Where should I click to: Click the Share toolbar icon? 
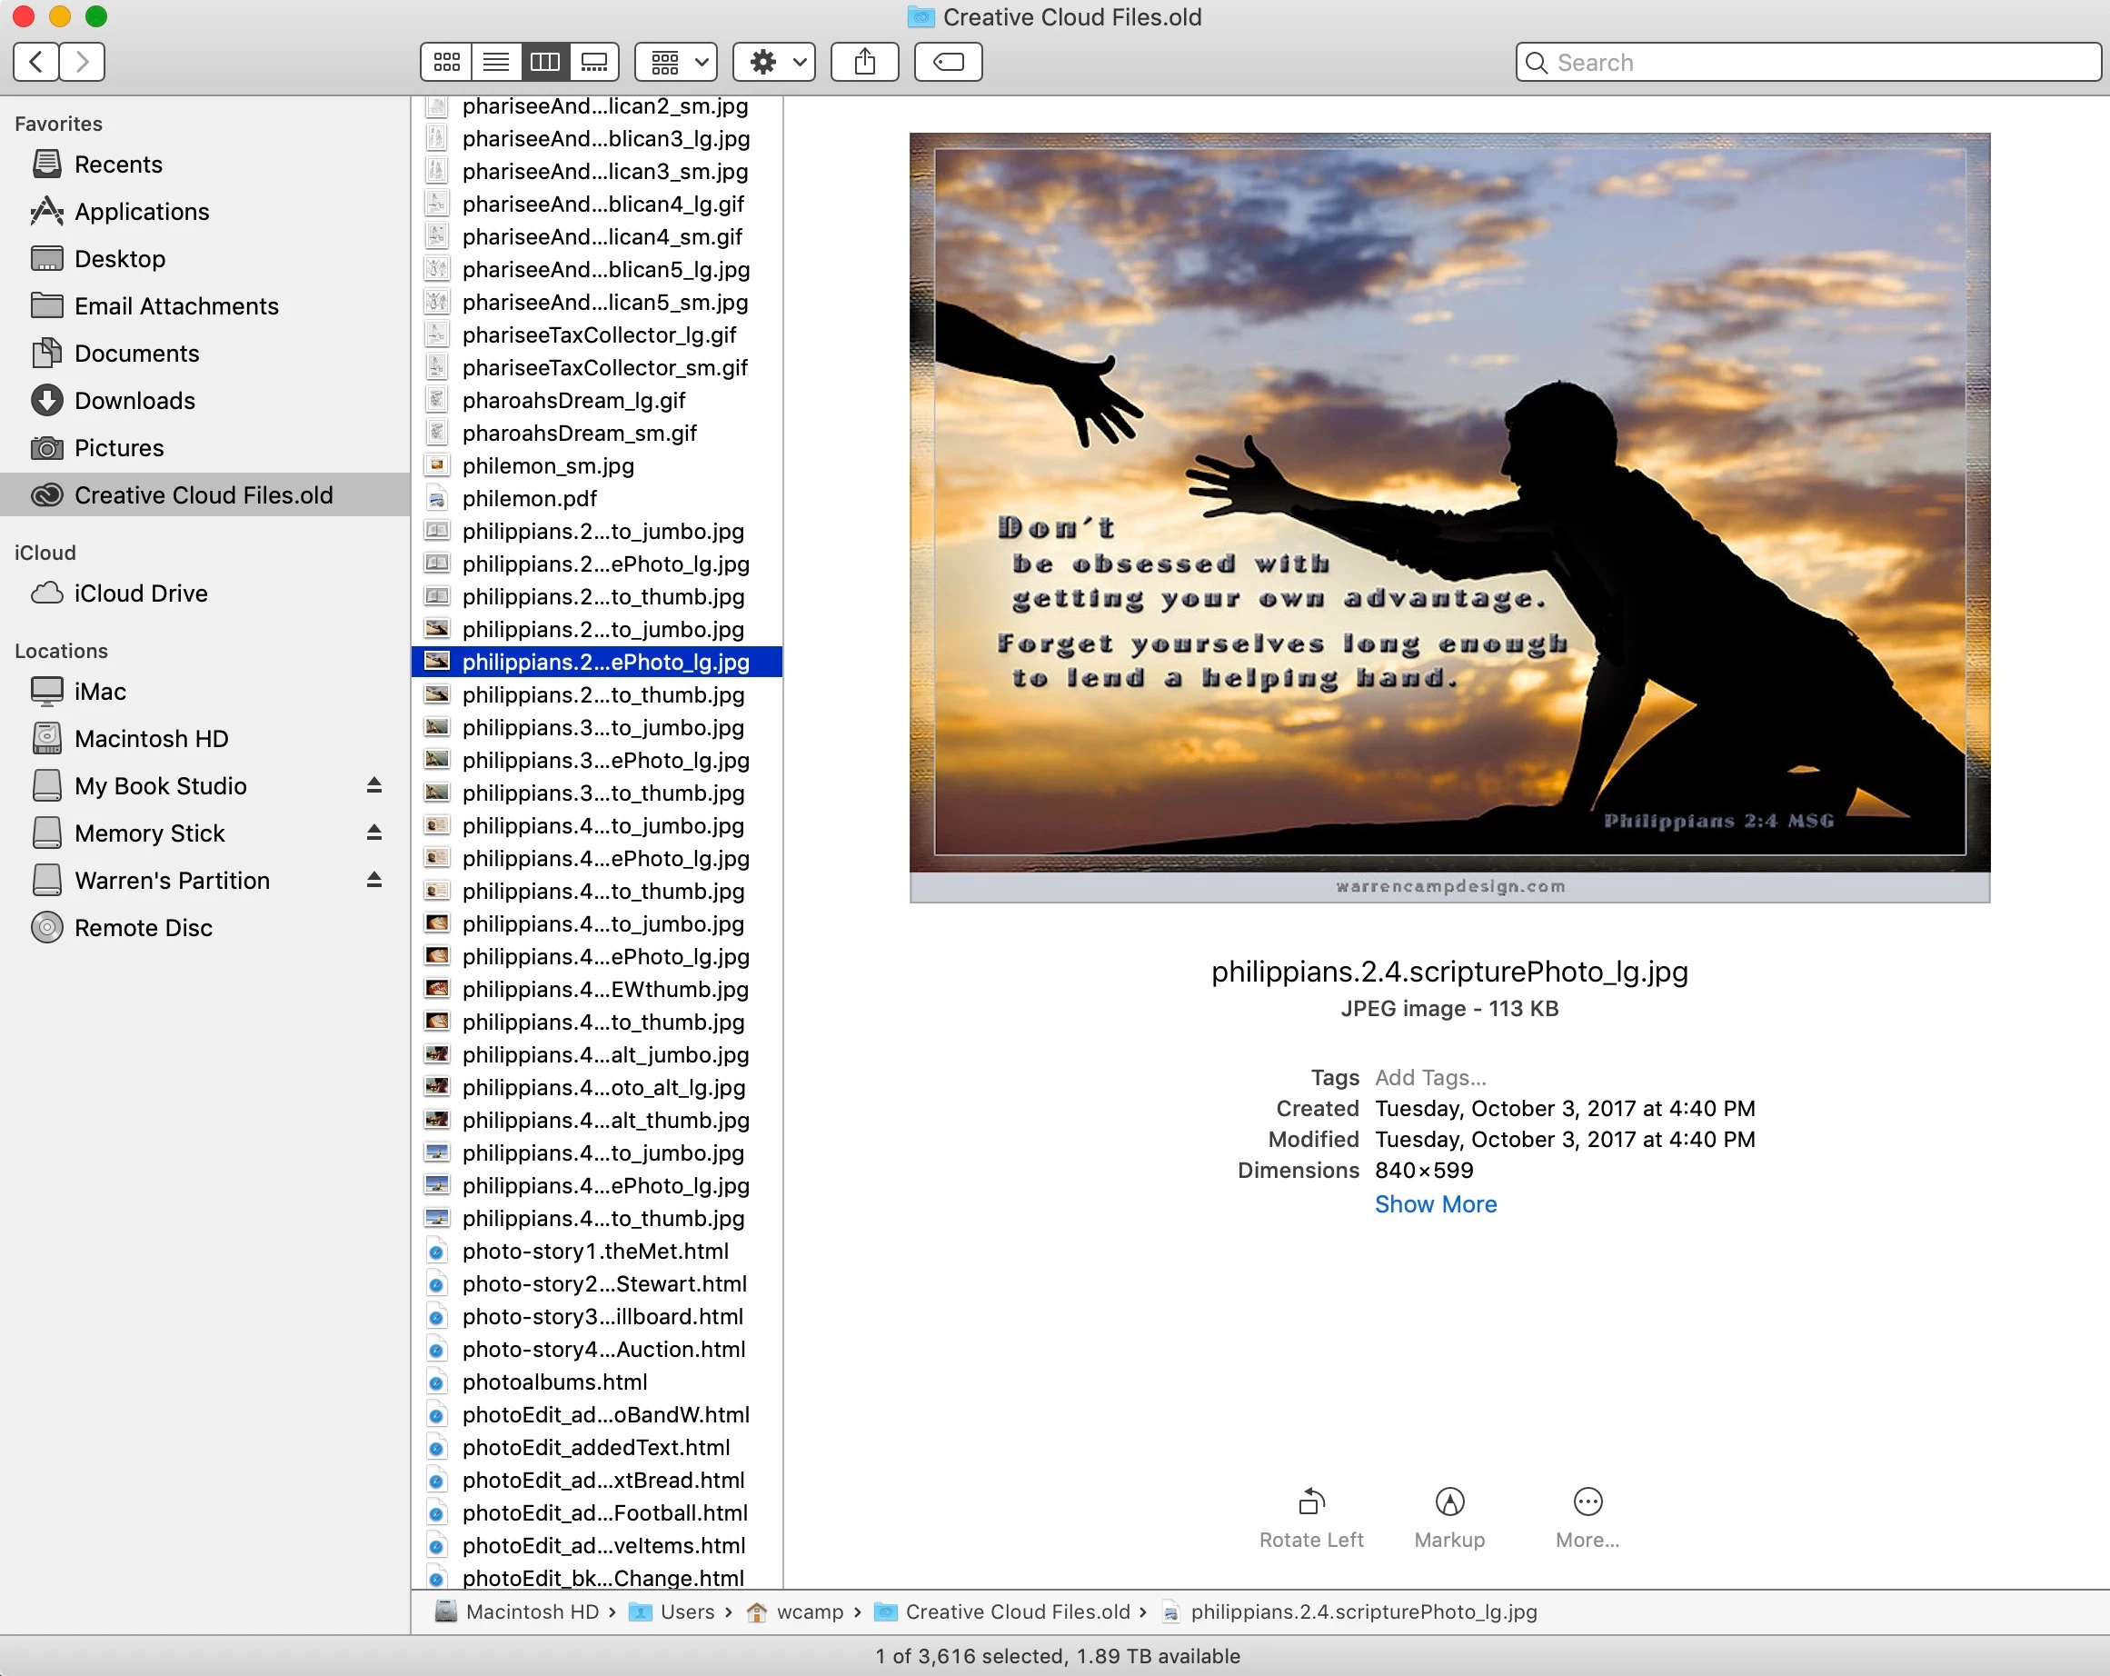click(x=864, y=63)
